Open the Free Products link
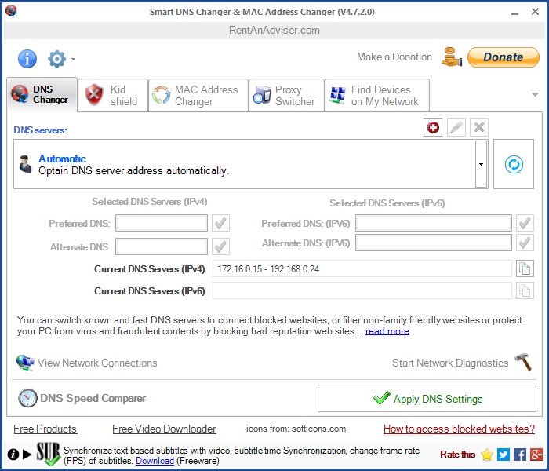The width and height of the screenshot is (549, 471). click(x=45, y=429)
